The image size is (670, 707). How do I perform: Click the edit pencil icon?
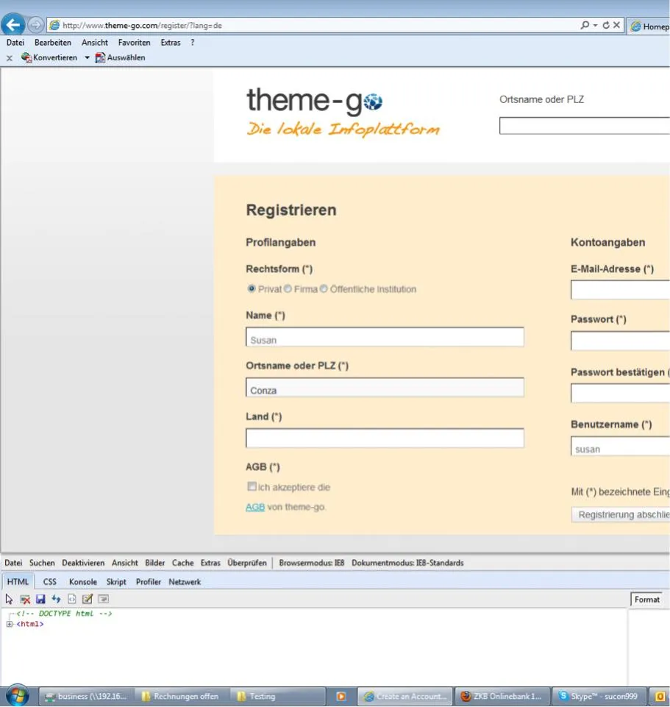pyautogui.click(x=88, y=600)
